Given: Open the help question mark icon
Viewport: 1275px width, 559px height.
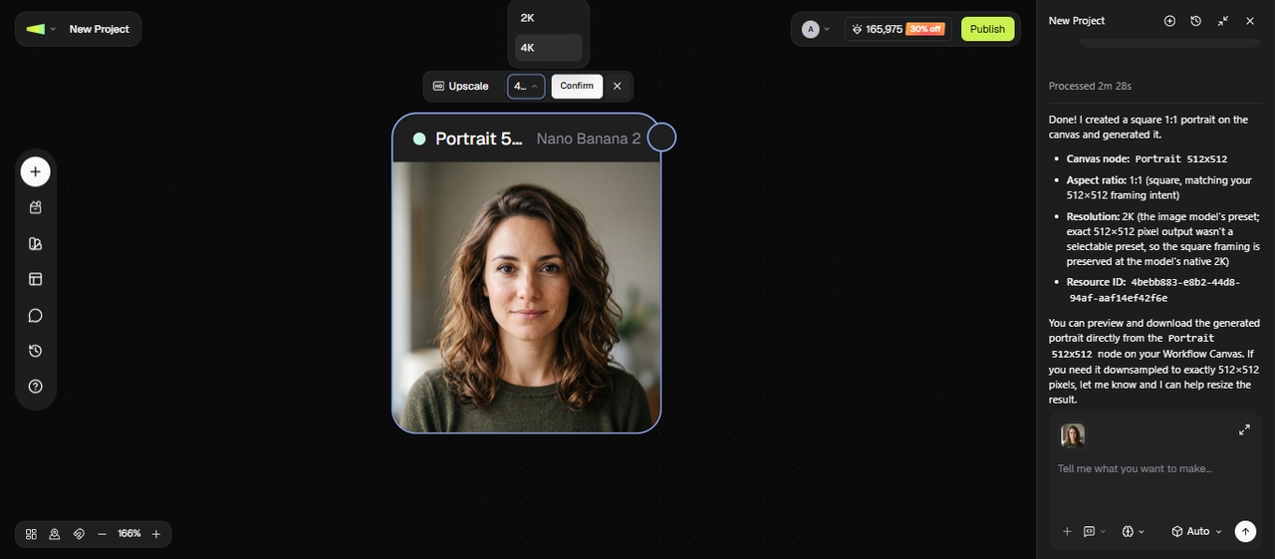Looking at the screenshot, I should pyautogui.click(x=35, y=387).
